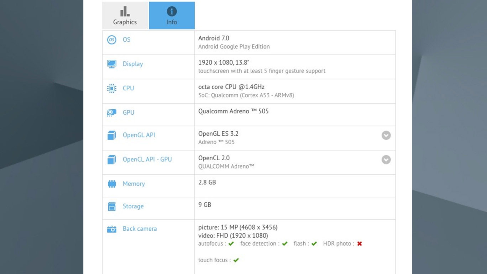Viewport: 487px width, 274px height.
Task: Select the Graphics tab
Action: pos(125,15)
